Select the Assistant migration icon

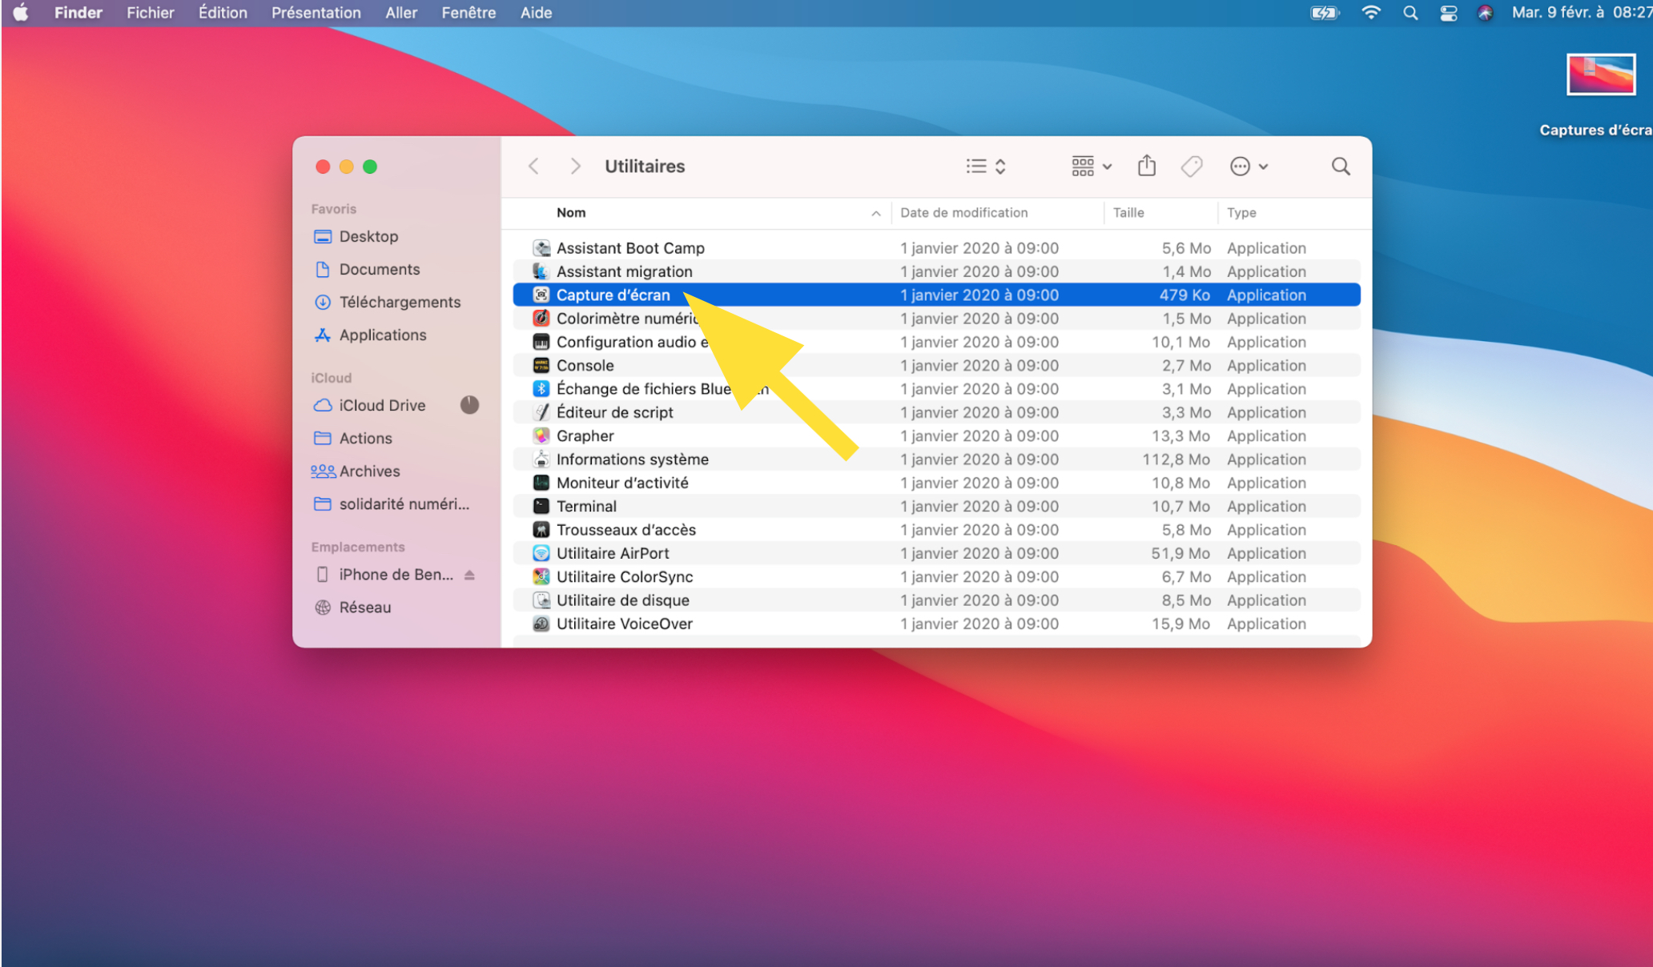pyautogui.click(x=541, y=271)
